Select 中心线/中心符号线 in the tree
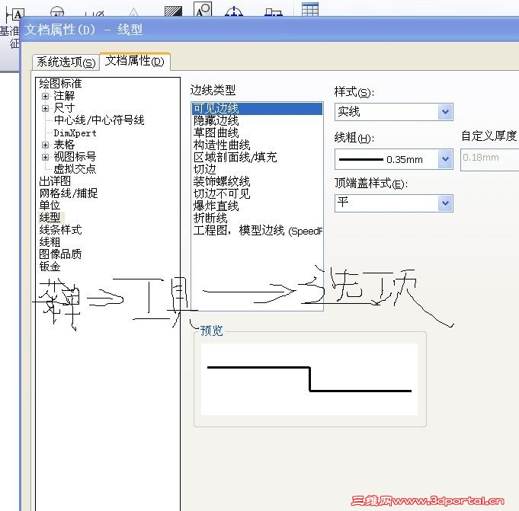The image size is (519, 511). tap(99, 120)
